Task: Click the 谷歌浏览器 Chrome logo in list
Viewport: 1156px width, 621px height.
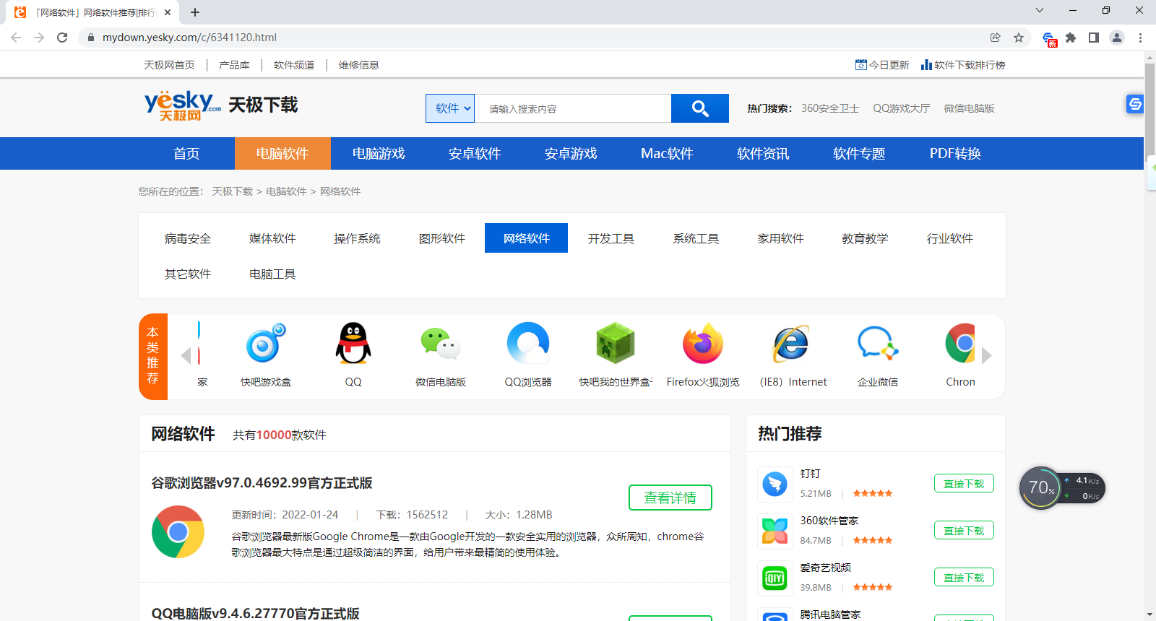Action: click(x=178, y=531)
